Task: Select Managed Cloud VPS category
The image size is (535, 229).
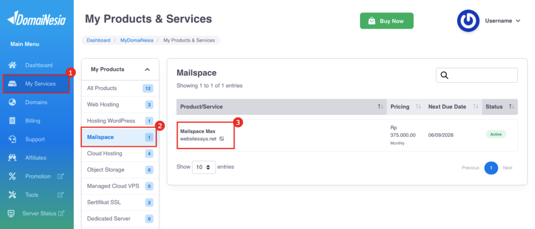Action: (120, 186)
